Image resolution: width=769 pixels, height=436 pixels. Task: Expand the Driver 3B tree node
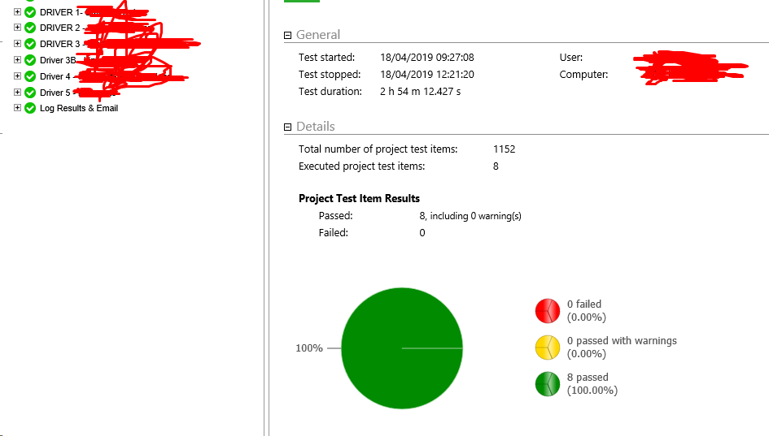[18, 60]
